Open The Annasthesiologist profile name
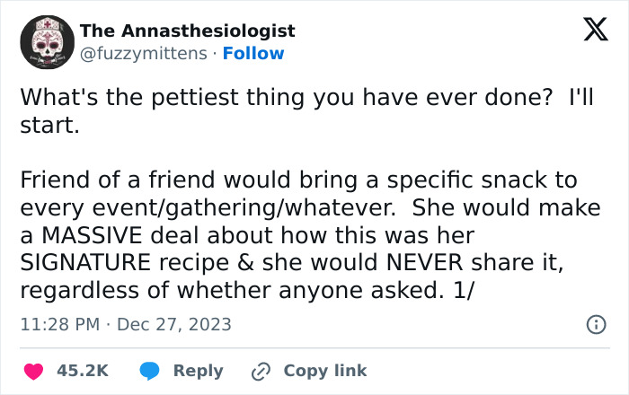Image resolution: width=629 pixels, height=395 pixels. 187,31
